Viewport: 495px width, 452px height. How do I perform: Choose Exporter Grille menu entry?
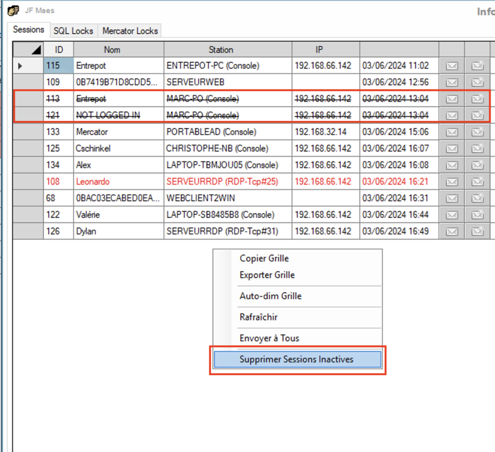click(267, 275)
